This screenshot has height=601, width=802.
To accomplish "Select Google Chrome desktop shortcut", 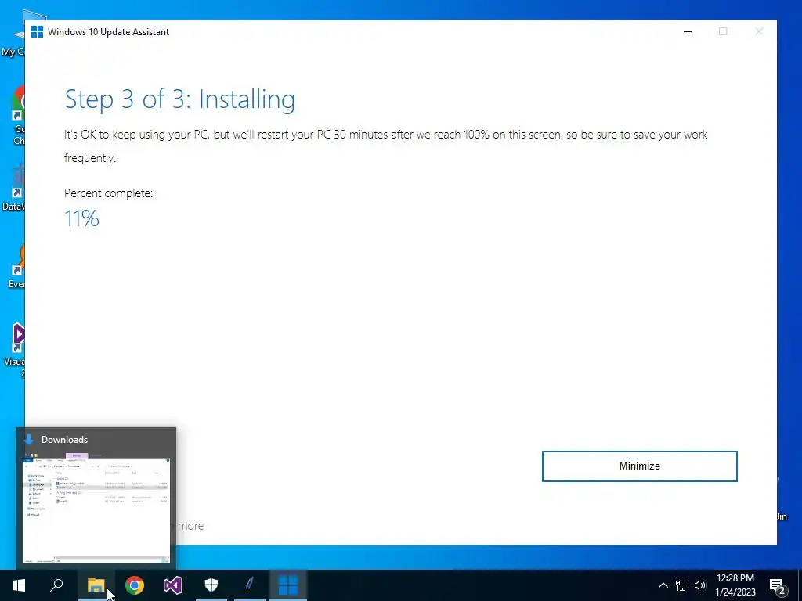I will [x=19, y=116].
